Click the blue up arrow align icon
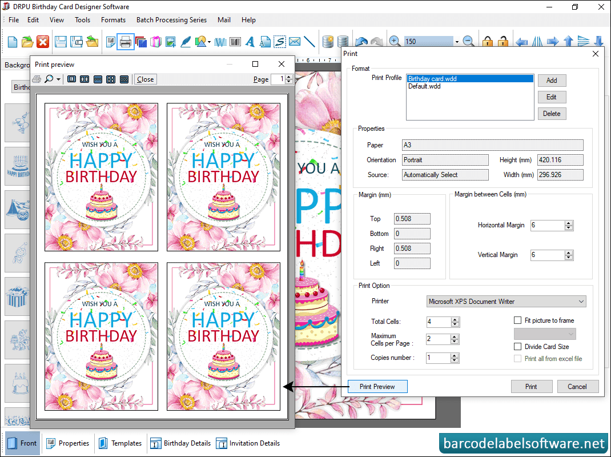 568,41
